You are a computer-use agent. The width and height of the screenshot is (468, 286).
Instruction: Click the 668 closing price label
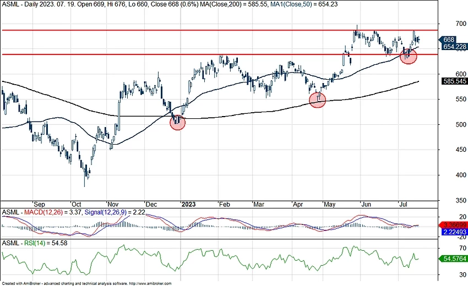pyautogui.click(x=450, y=40)
